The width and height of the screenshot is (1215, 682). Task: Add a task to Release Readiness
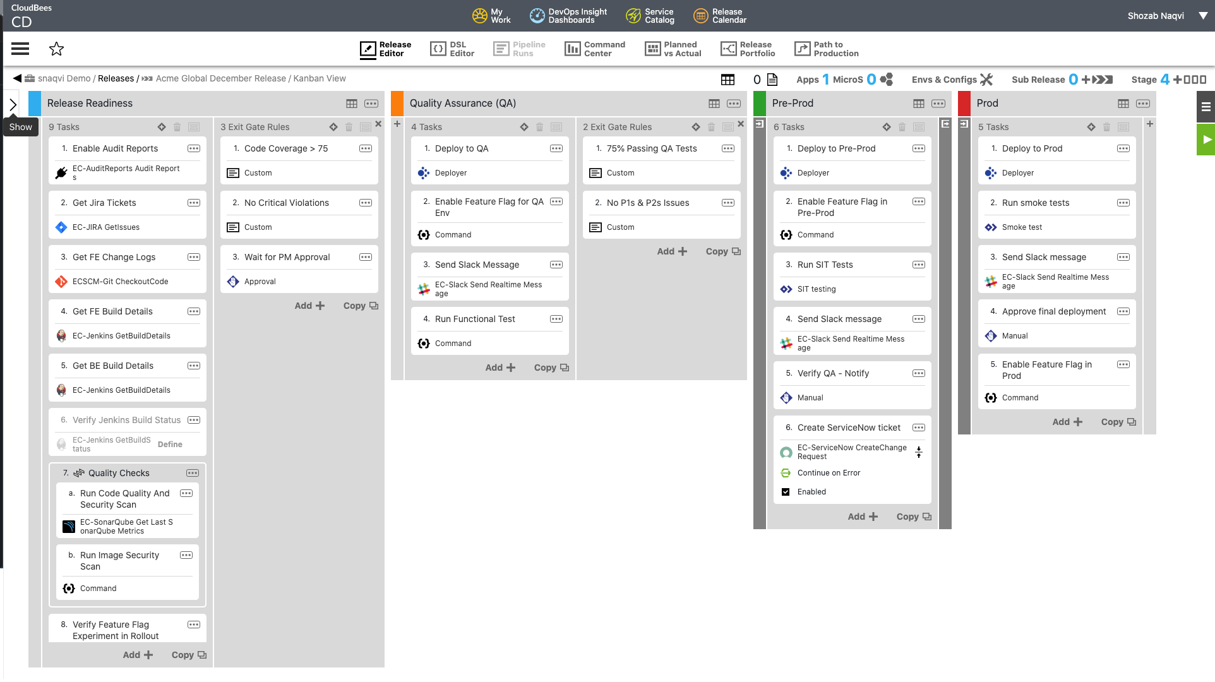coord(138,655)
